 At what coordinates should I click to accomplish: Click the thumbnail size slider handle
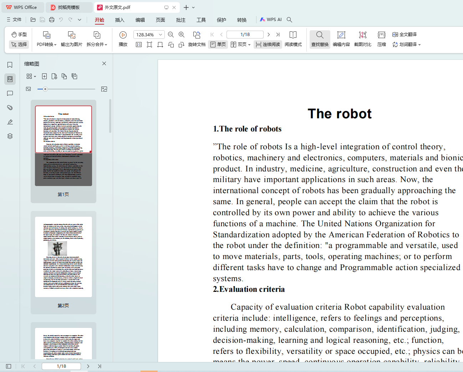pos(45,89)
